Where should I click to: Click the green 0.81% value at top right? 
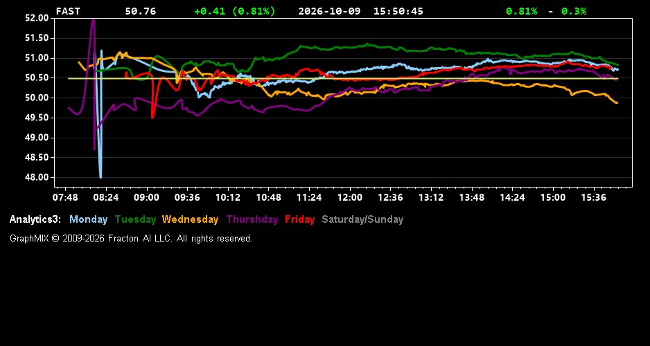point(522,11)
